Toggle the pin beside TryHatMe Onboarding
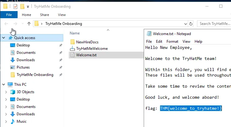Viewport: 231px width, 127px height. tap(60, 75)
